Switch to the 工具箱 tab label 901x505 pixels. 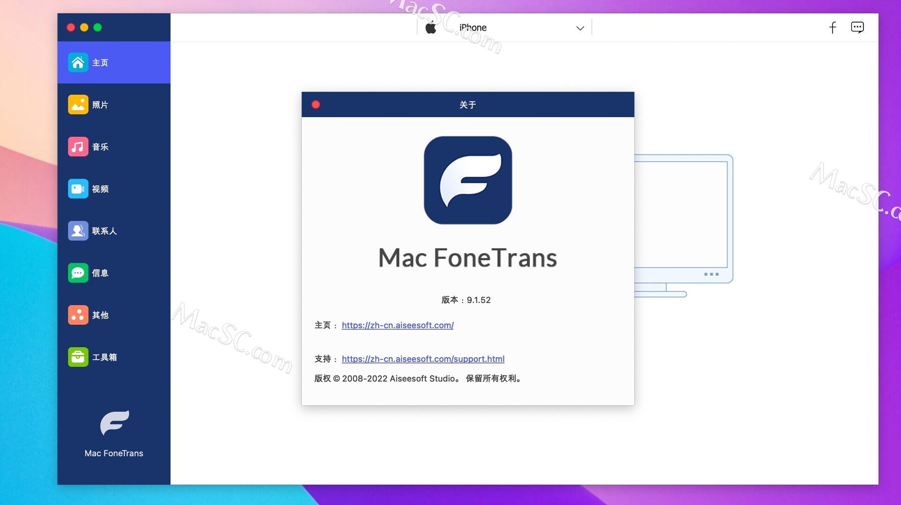(105, 357)
